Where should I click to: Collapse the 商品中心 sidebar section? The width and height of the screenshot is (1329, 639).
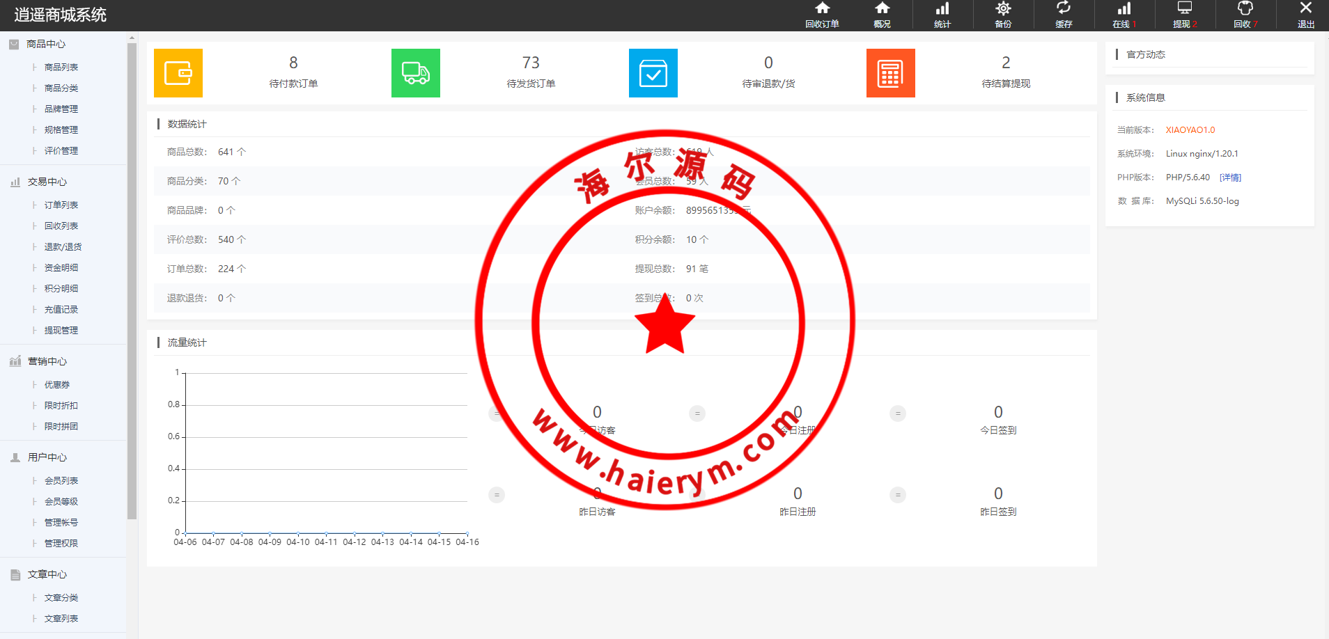[x=46, y=44]
